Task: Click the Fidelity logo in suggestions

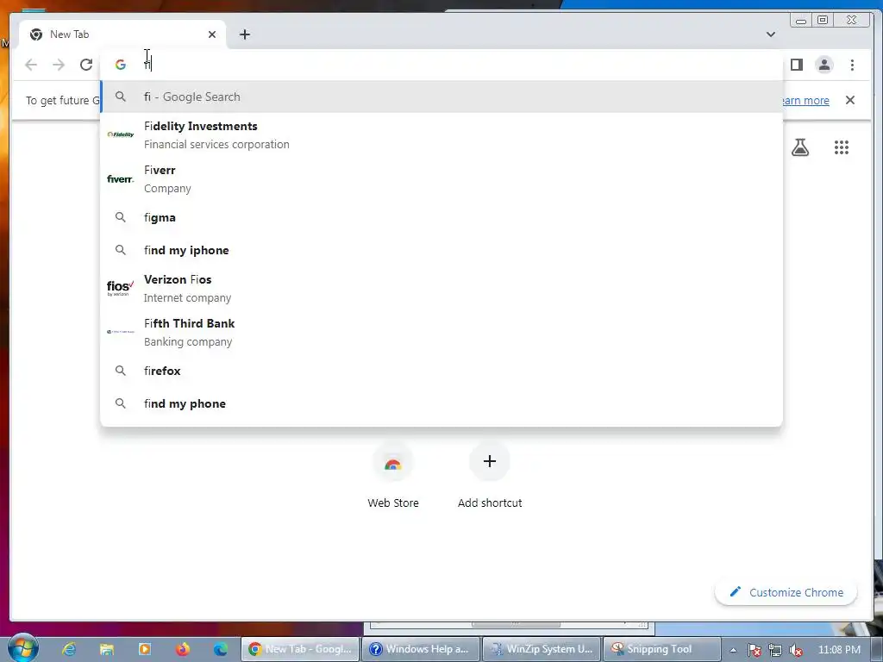Action: (x=121, y=134)
